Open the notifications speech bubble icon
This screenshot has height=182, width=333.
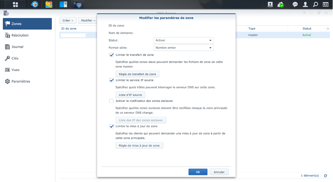295,5
